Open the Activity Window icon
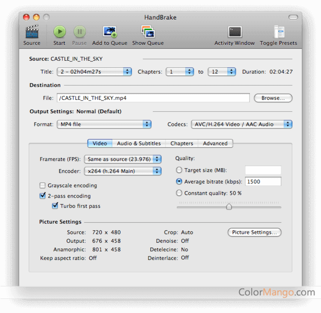321x313 pixels. tap(235, 32)
